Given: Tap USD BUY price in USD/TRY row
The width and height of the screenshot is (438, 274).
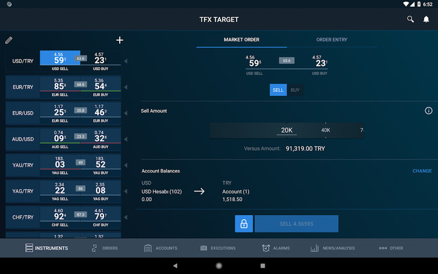Looking at the screenshot, I should [x=100, y=61].
